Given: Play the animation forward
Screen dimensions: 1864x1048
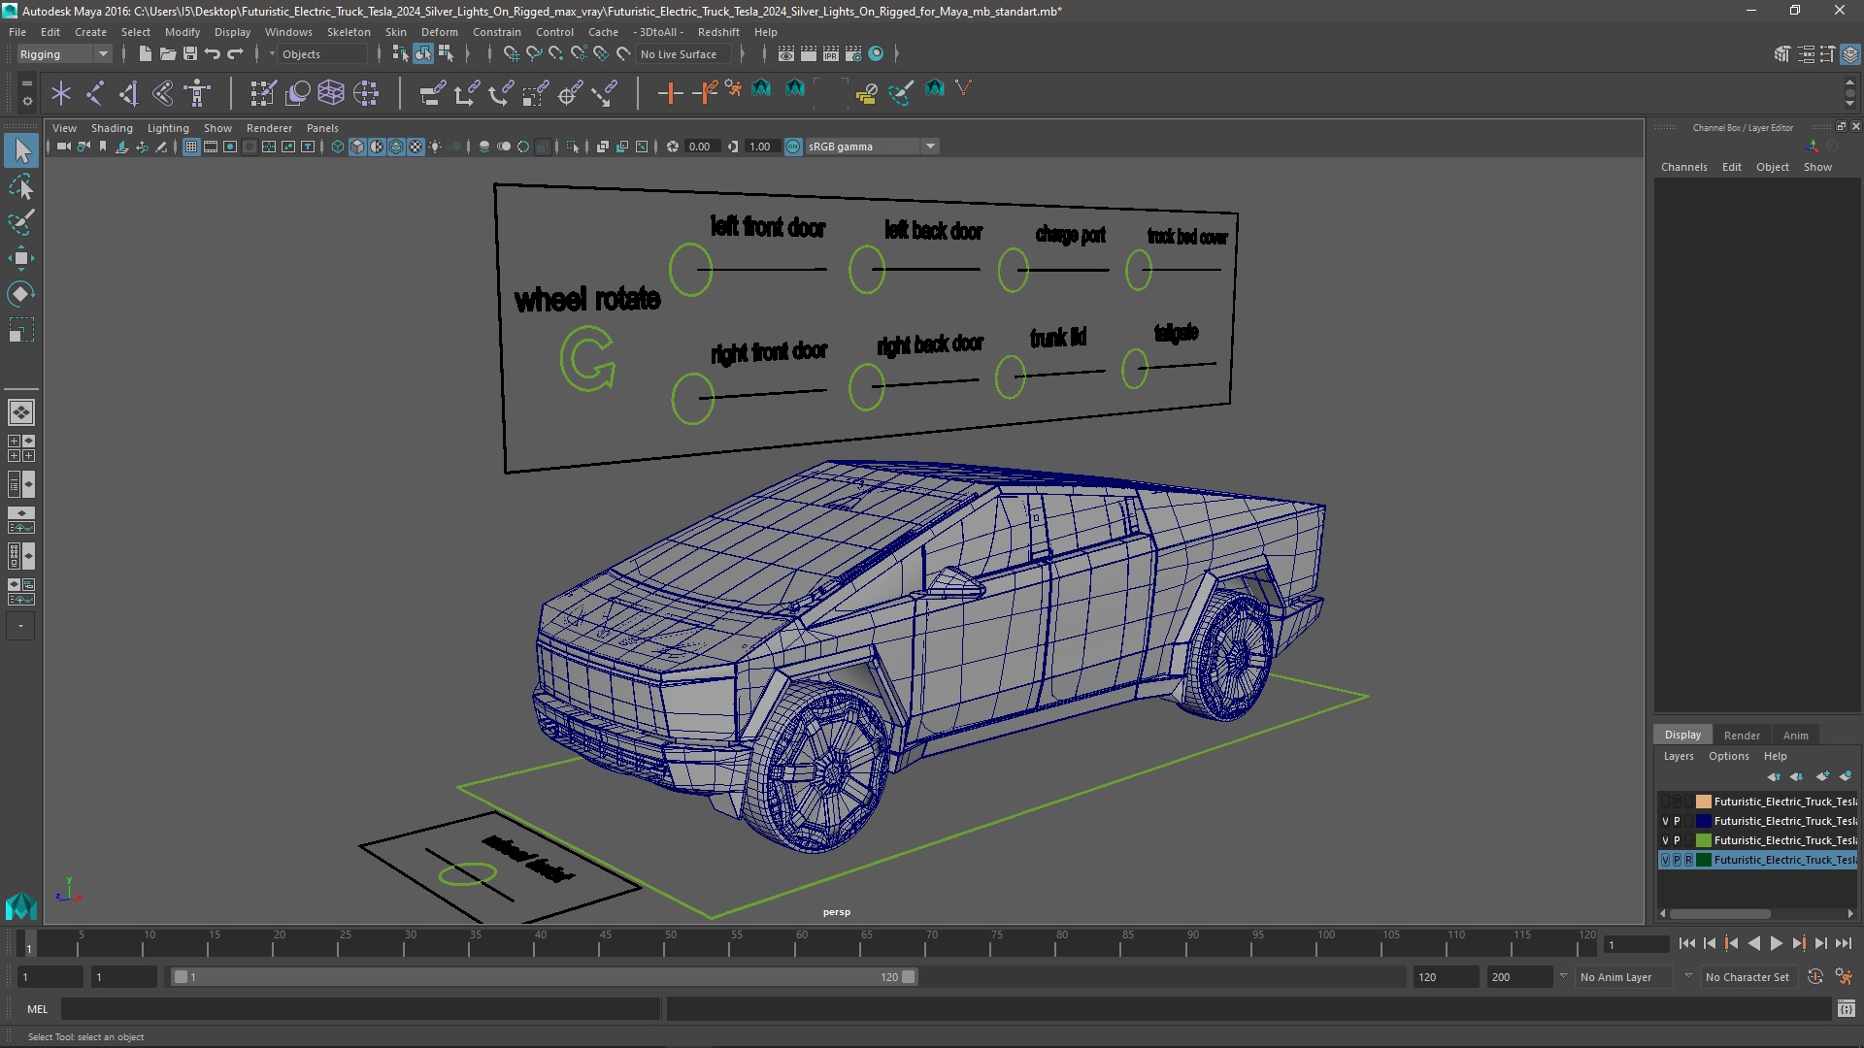Looking at the screenshot, I should [x=1776, y=943].
